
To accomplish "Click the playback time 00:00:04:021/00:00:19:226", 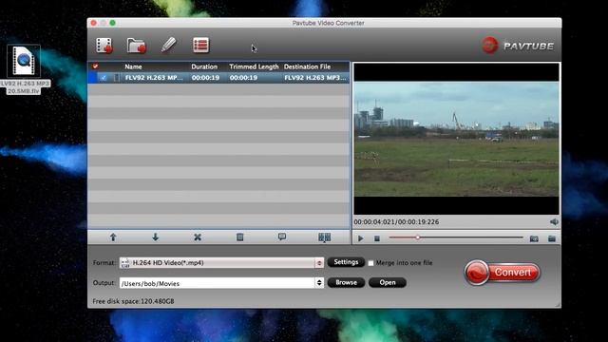I will coord(396,222).
